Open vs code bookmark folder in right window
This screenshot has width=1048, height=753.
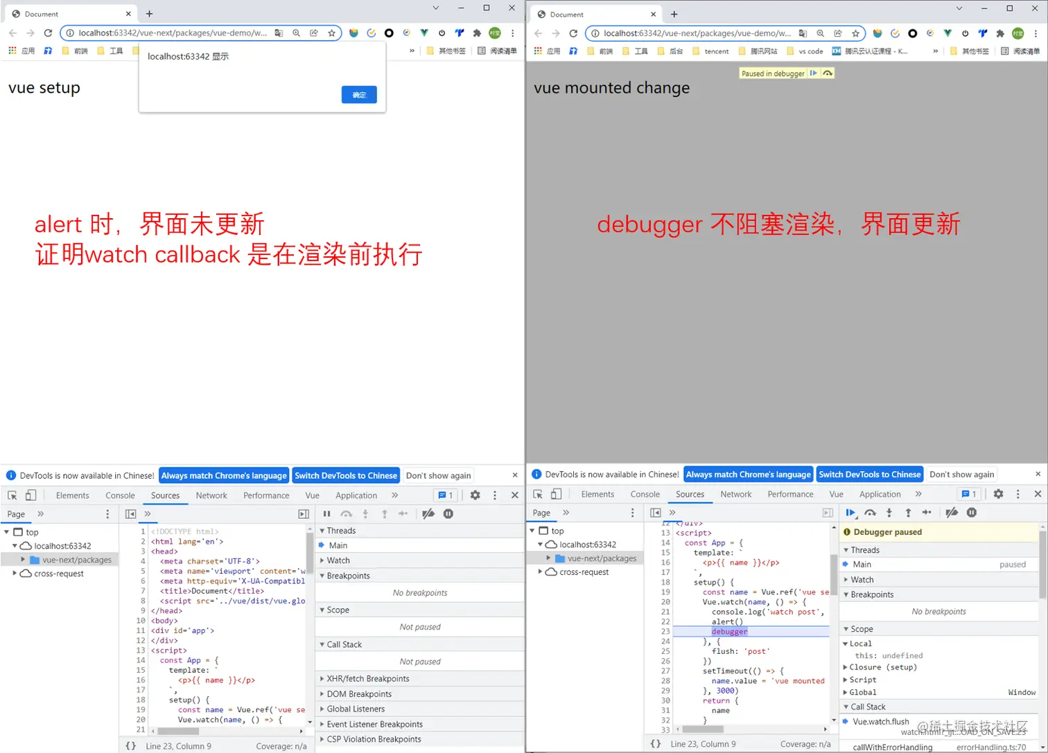(x=805, y=51)
